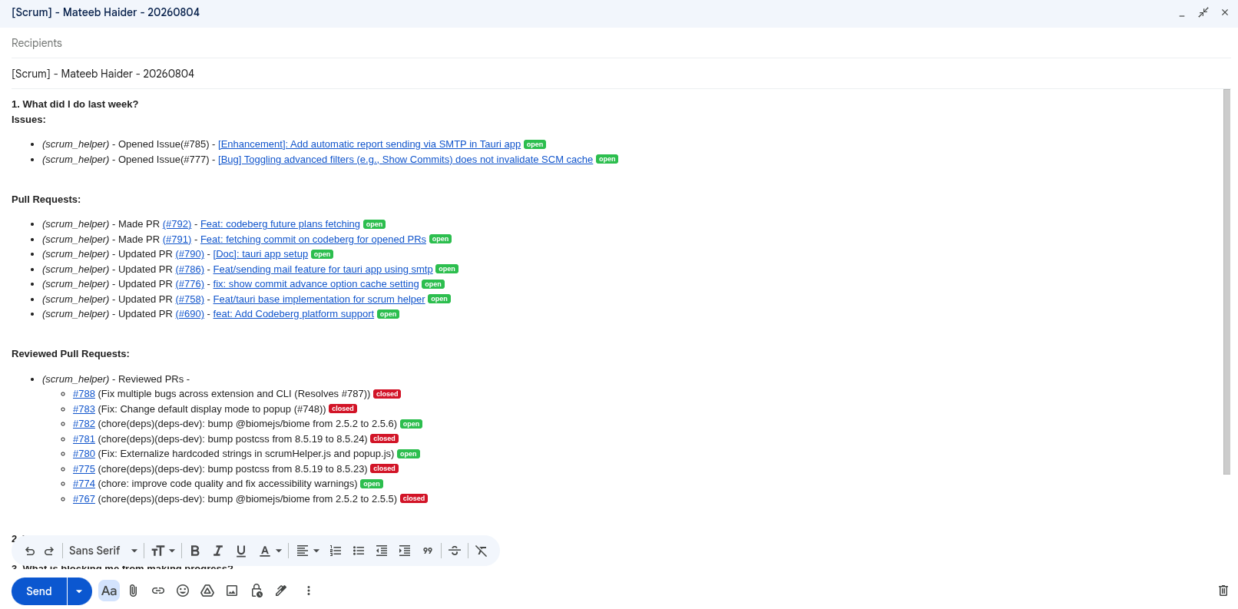Toggle formatting options Aa button
1238x609 pixels.
(x=109, y=591)
